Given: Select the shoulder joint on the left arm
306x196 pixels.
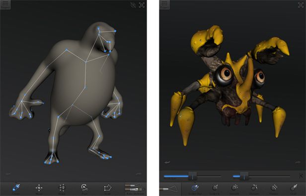Looking at the screenshot, I should tap(67, 50).
